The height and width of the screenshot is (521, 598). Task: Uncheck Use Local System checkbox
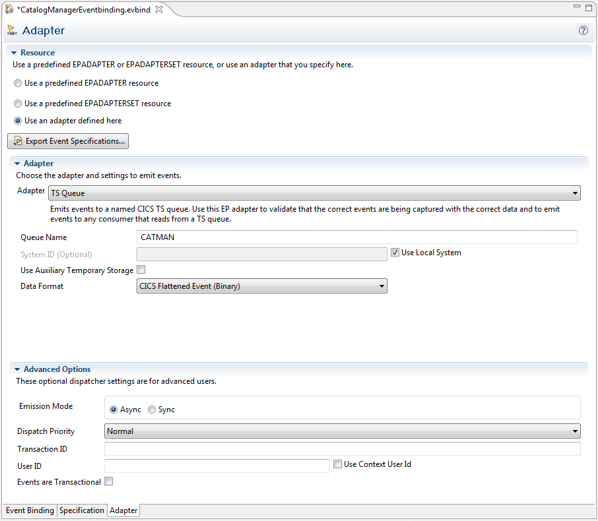tap(395, 253)
